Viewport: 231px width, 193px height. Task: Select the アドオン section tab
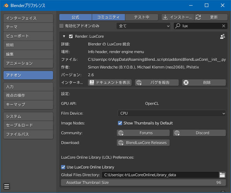28,75
